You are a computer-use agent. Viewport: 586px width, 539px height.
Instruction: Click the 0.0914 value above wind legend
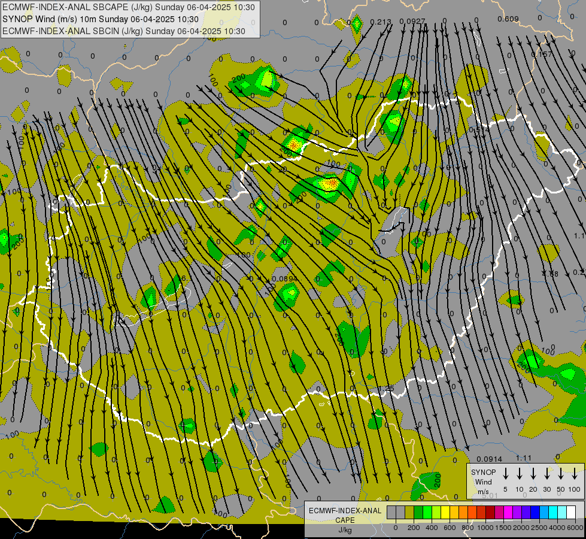[489, 459]
